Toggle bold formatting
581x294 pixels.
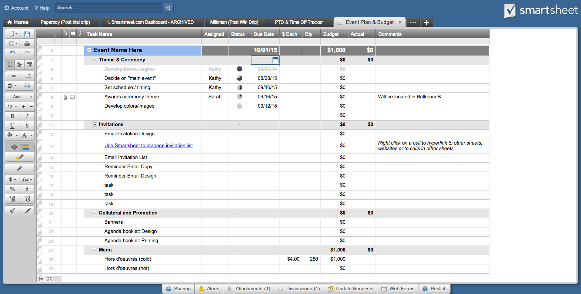tap(12, 116)
